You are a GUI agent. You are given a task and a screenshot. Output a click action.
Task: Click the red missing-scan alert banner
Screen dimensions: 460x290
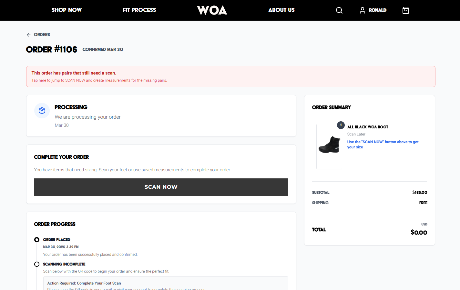pyautogui.click(x=230, y=76)
